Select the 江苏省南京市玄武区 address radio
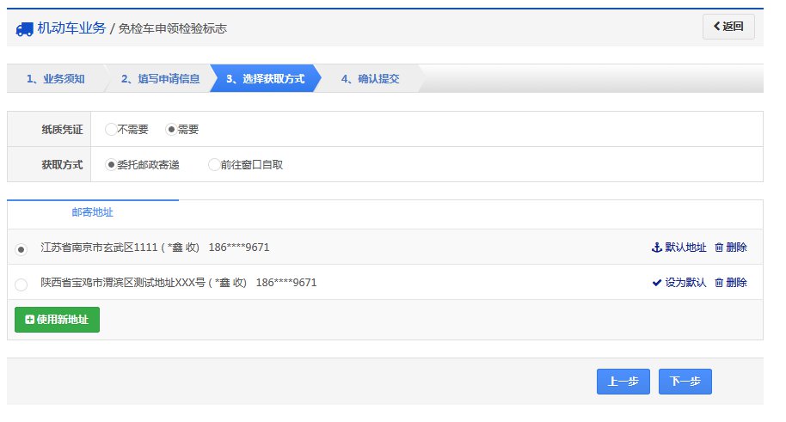 click(x=21, y=249)
